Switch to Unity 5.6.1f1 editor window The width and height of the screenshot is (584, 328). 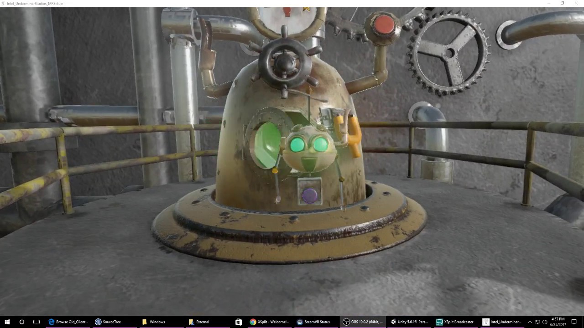(x=409, y=322)
